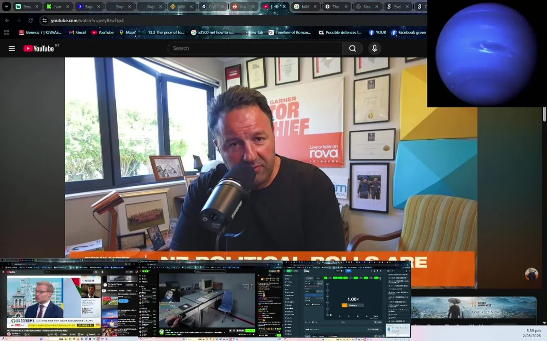Click the Kick stream video in middle preview window
Viewport: 547px width, 341px height.
207,300
